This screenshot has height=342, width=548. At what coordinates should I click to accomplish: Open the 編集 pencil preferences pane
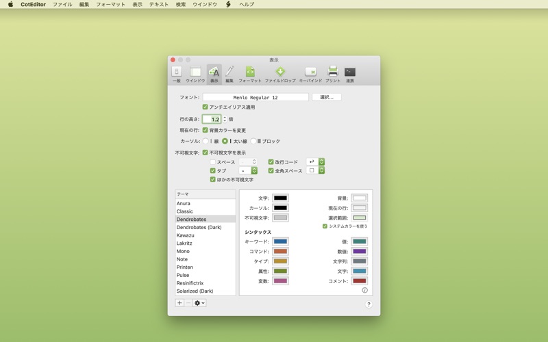[x=229, y=75]
